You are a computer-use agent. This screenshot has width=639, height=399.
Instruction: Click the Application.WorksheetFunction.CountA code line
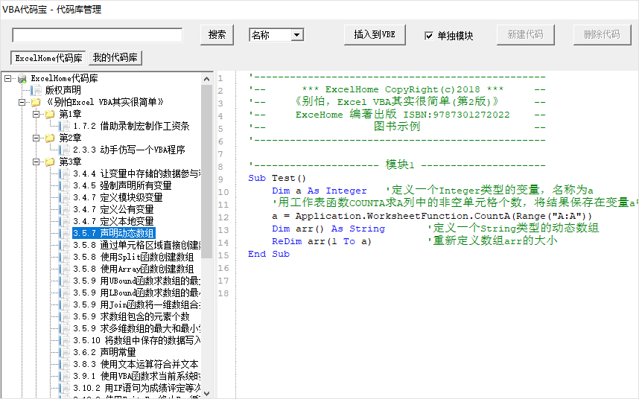[432, 216]
